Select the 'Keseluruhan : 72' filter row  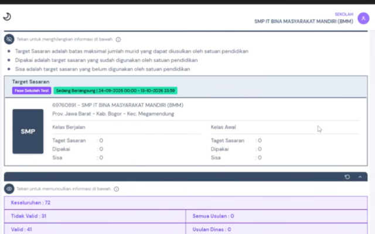point(186,203)
